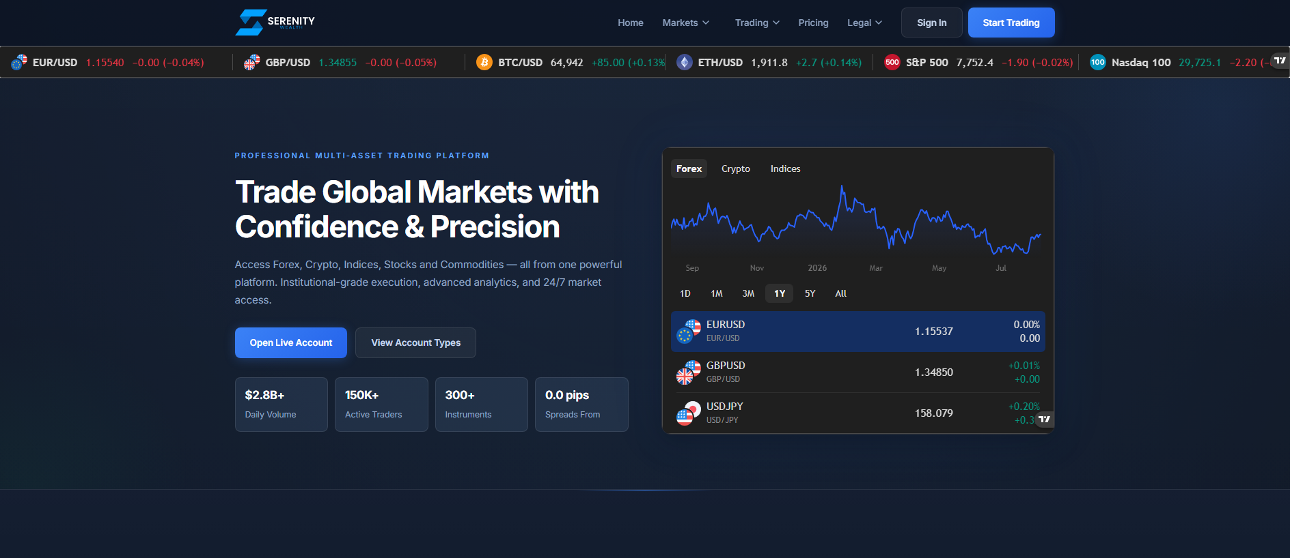This screenshot has width=1290, height=558.
Task: Expand the Trading dropdown menu
Action: tap(757, 23)
